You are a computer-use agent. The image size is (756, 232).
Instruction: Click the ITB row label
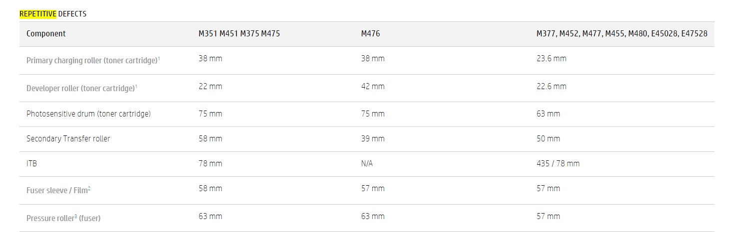[31, 163]
